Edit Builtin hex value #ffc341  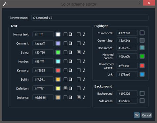(x=43, y=79)
